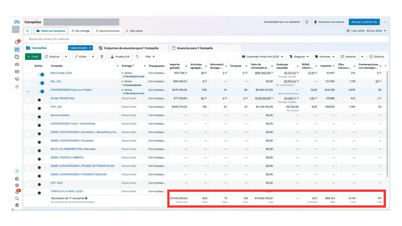This screenshot has height=226, width=402.
Task: Open the audiences people icon in sidebar
Action: pos(17,64)
